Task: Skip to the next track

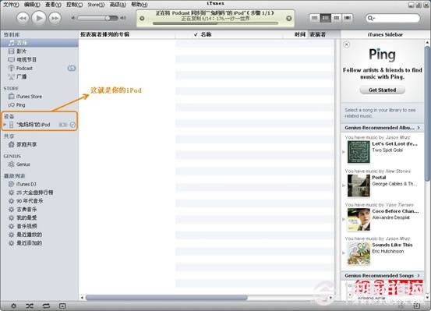Action: [55, 18]
